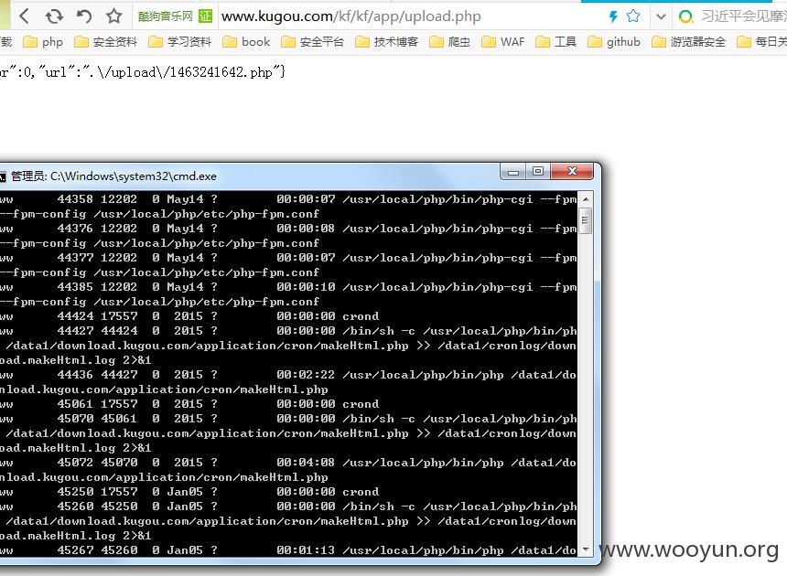This screenshot has height=576, width=787.
Task: Click crond line with PID 45250
Action: 189,492
